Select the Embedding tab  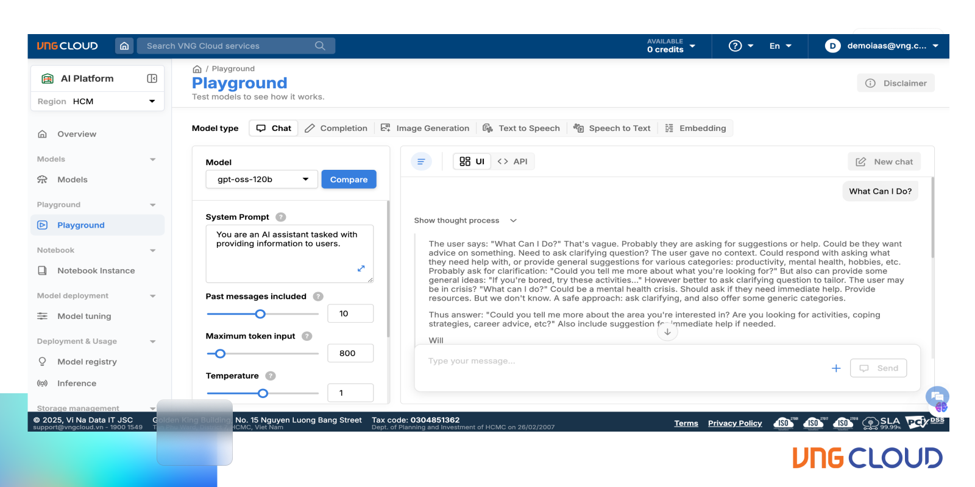(695, 128)
